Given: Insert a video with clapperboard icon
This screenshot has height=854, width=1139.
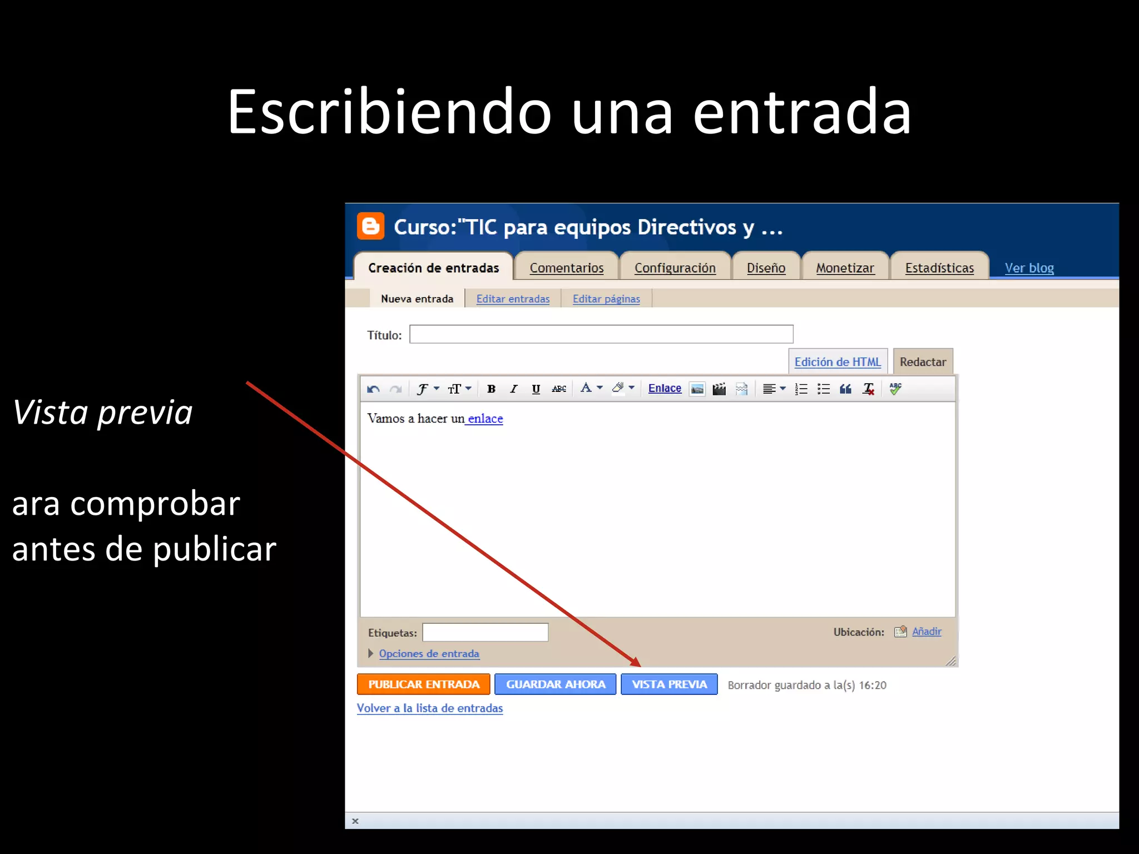Looking at the screenshot, I should [719, 389].
